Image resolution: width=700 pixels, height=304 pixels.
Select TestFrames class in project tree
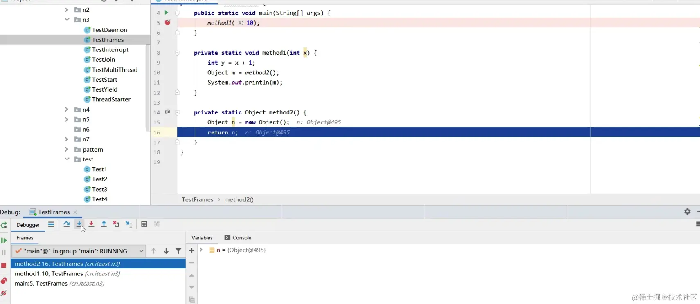click(x=104, y=40)
